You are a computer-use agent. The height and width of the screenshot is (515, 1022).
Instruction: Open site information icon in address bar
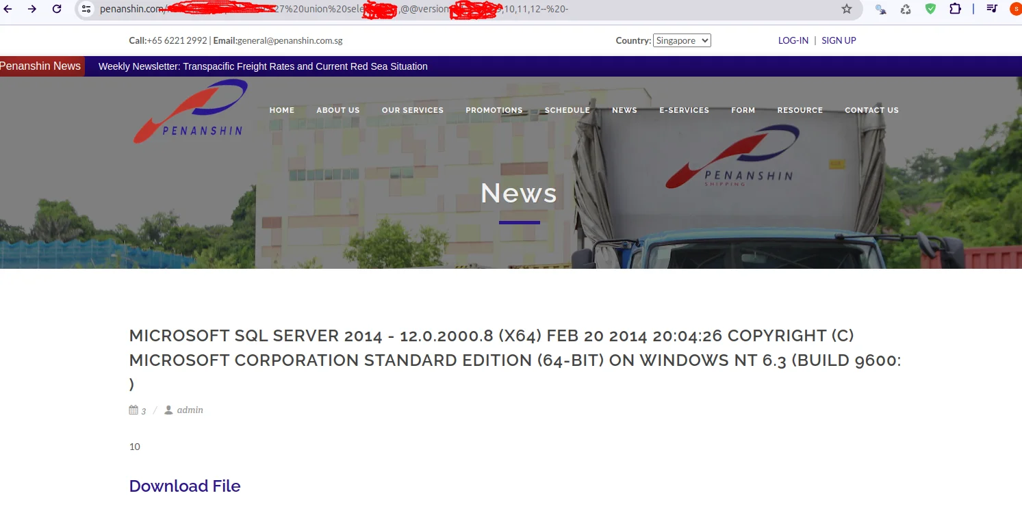(86, 9)
